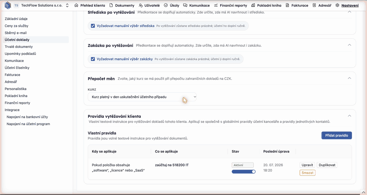The image size is (367, 195).
Task: Collapse the Středisko po vytěžování section
Action: tap(349, 12)
